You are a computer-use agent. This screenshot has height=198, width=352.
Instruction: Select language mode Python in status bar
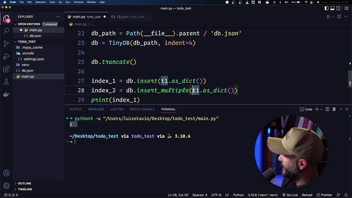[x=238, y=195]
